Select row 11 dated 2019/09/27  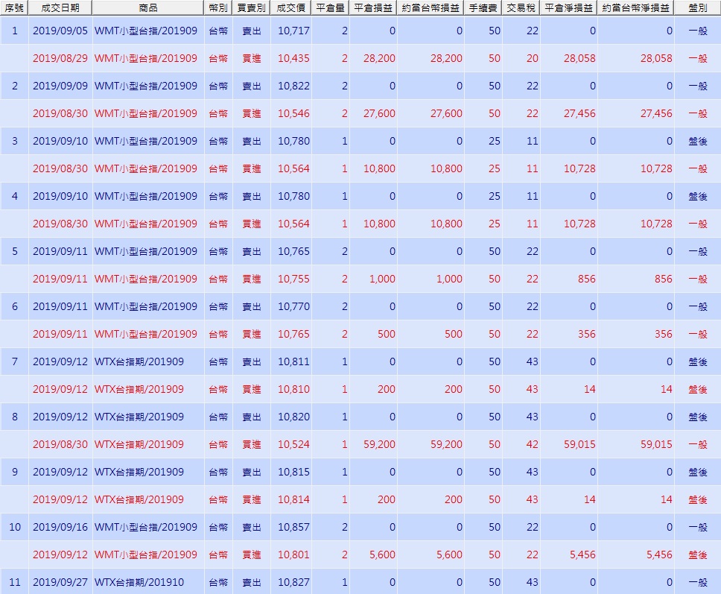click(360, 581)
